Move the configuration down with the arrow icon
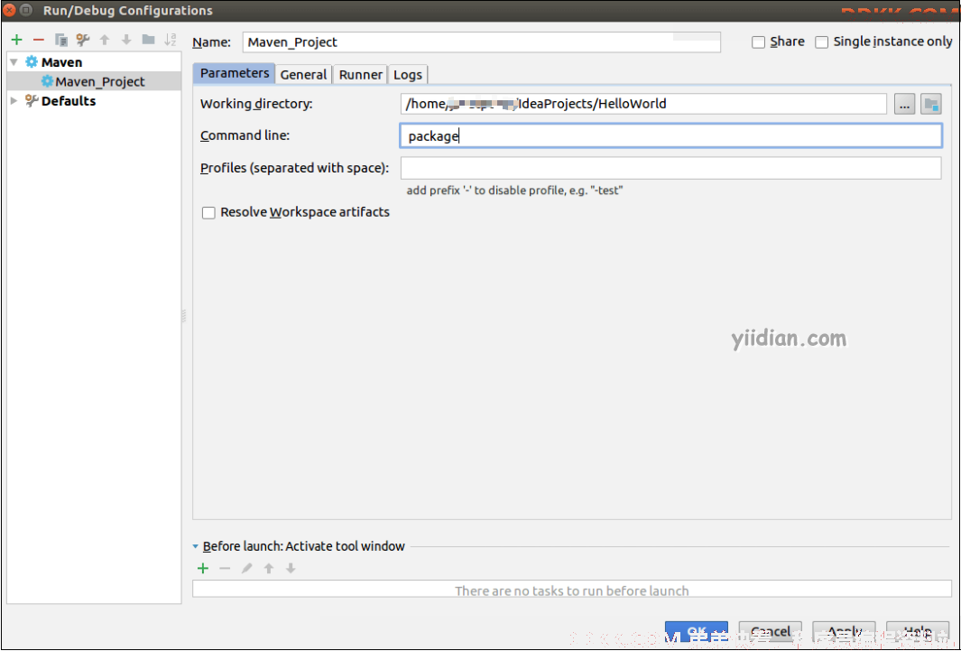 pos(126,40)
